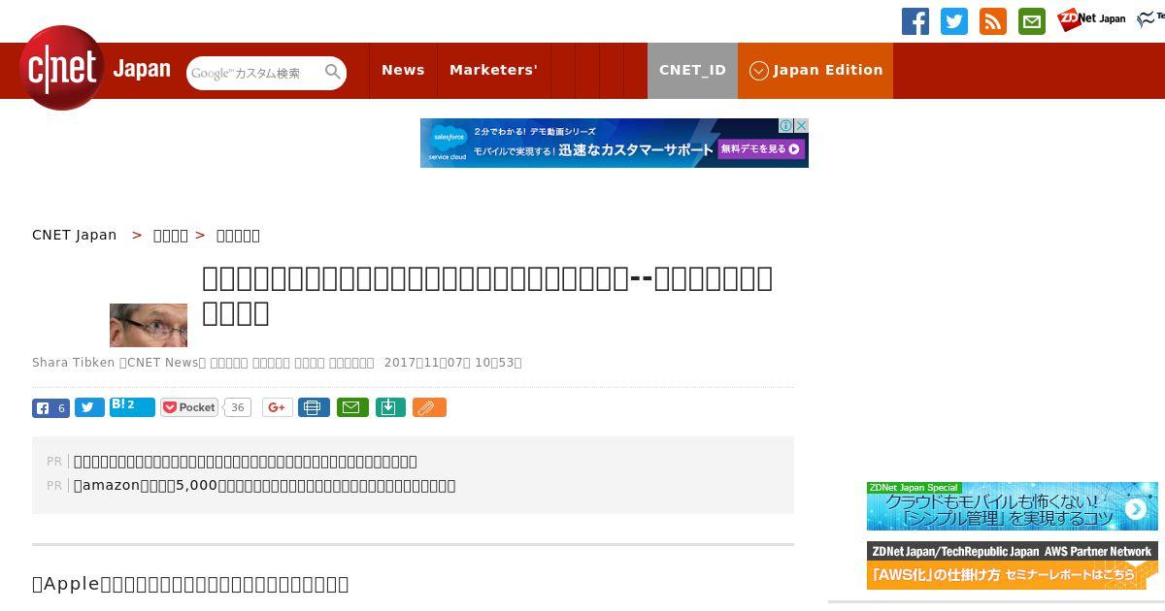Click the Pocket count bubble showing 36

tap(237, 407)
